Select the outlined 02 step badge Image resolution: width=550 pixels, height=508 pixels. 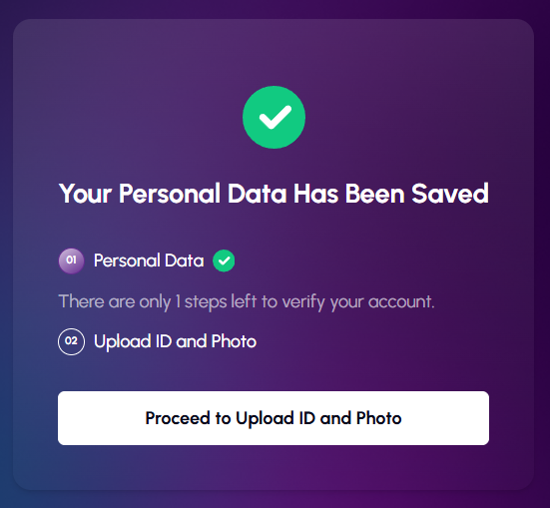point(71,341)
